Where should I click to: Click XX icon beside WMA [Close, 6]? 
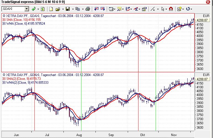tap(4, 24)
